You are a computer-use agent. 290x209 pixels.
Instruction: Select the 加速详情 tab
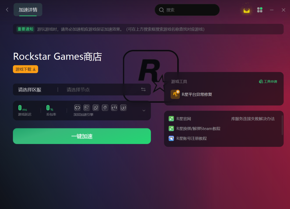[x=28, y=10]
